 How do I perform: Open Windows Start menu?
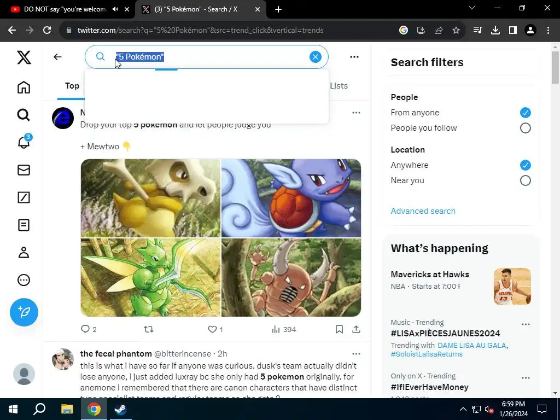pos(13,409)
